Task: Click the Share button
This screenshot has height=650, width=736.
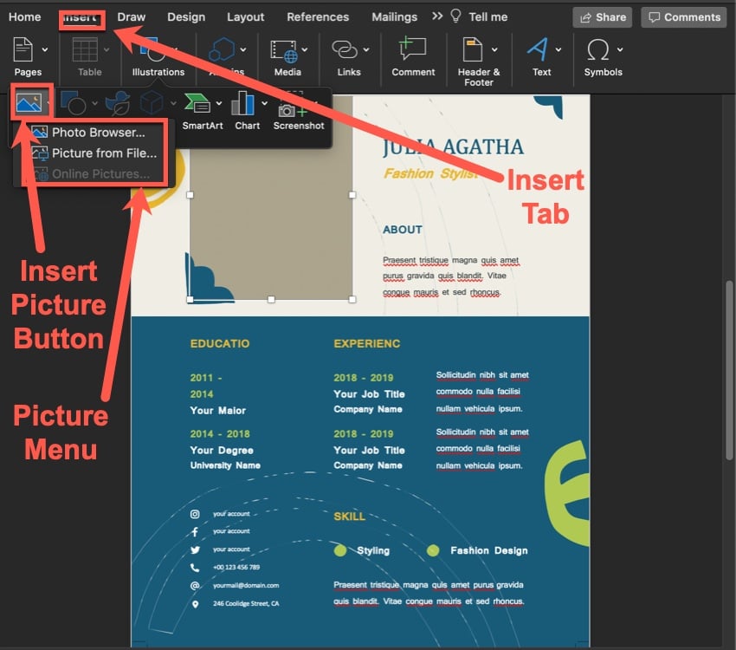Action: coord(602,16)
